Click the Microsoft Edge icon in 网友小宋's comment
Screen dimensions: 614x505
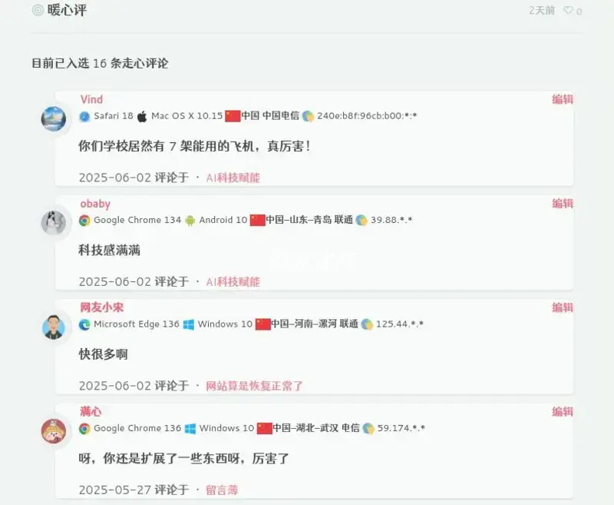(84, 324)
